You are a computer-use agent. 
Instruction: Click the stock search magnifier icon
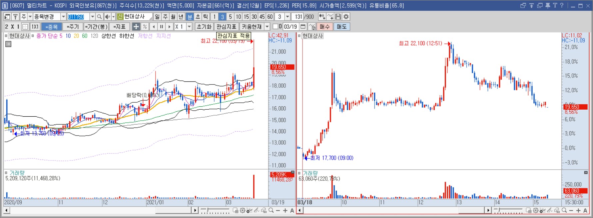tap(99, 17)
